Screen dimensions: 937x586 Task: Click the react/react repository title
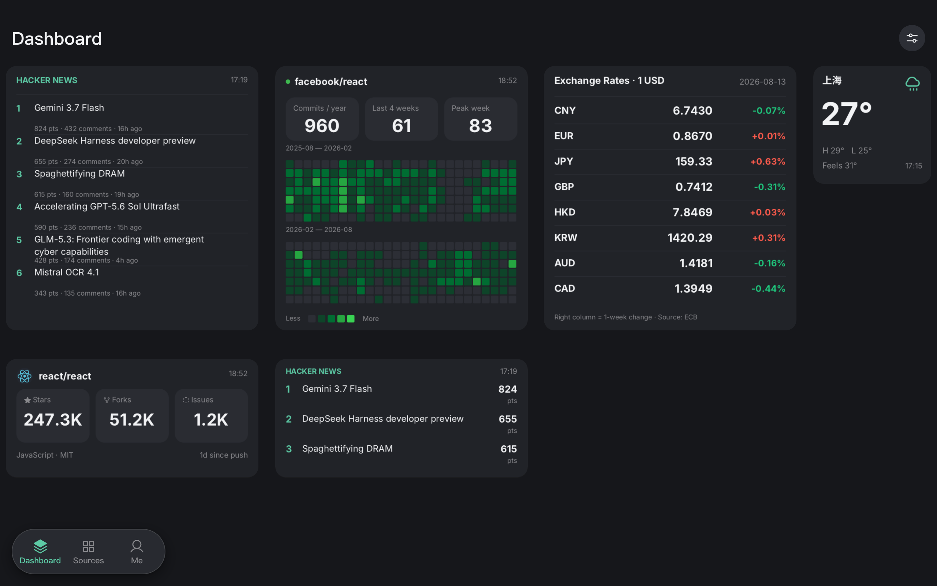[65, 376]
